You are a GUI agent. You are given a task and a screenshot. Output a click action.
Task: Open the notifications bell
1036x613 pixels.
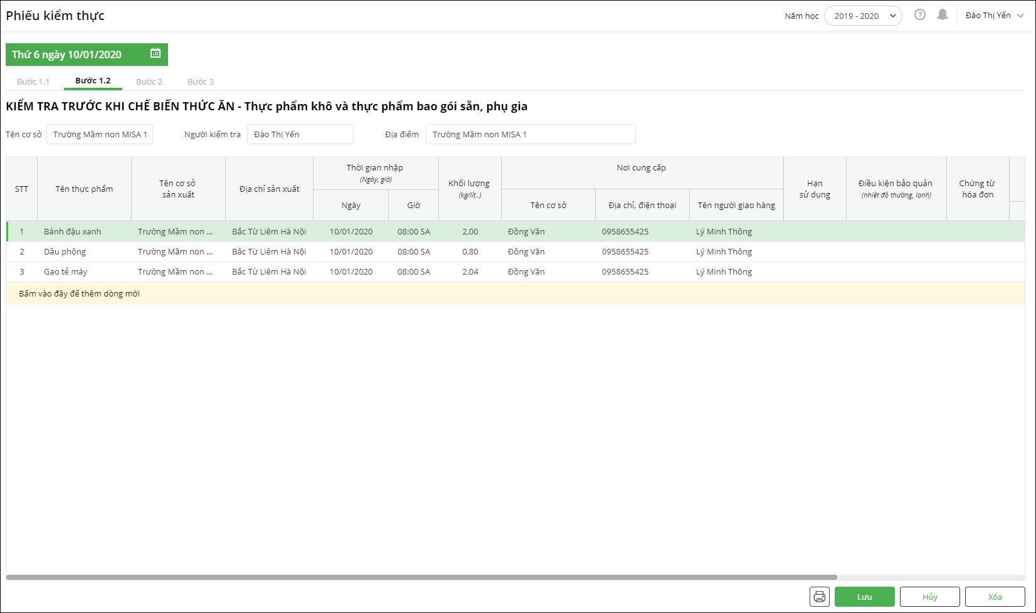942,15
